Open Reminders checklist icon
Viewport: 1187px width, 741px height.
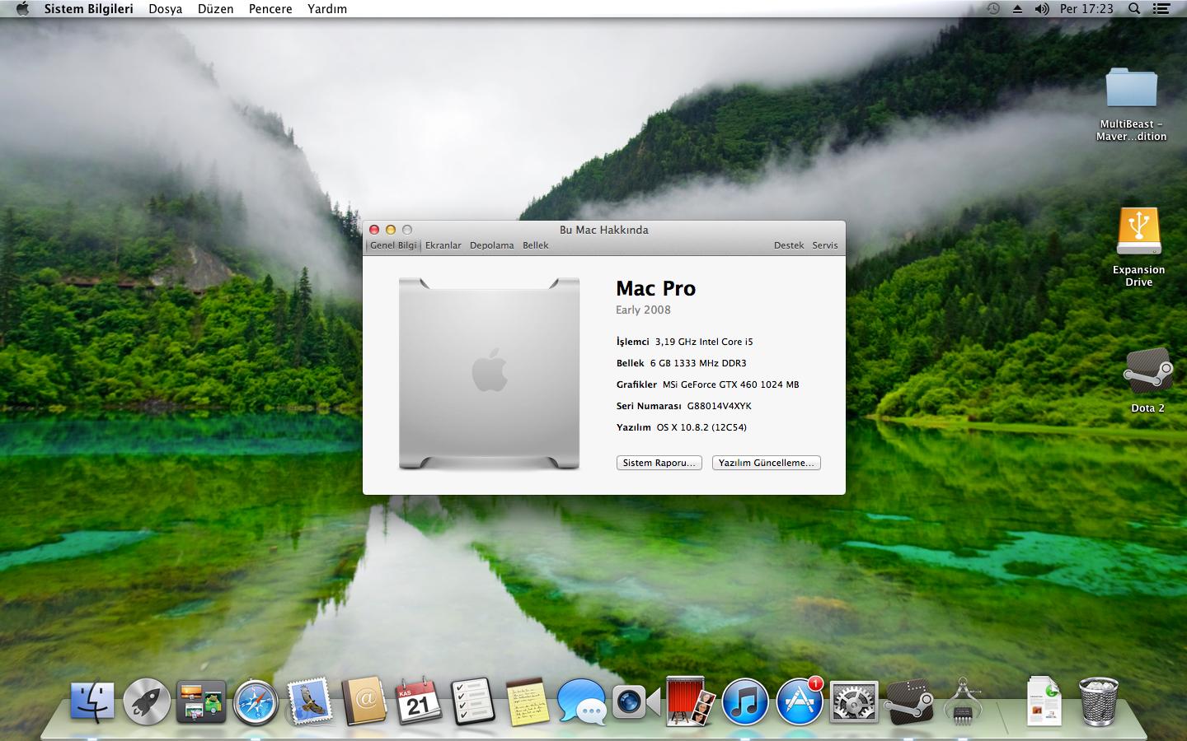tap(472, 701)
